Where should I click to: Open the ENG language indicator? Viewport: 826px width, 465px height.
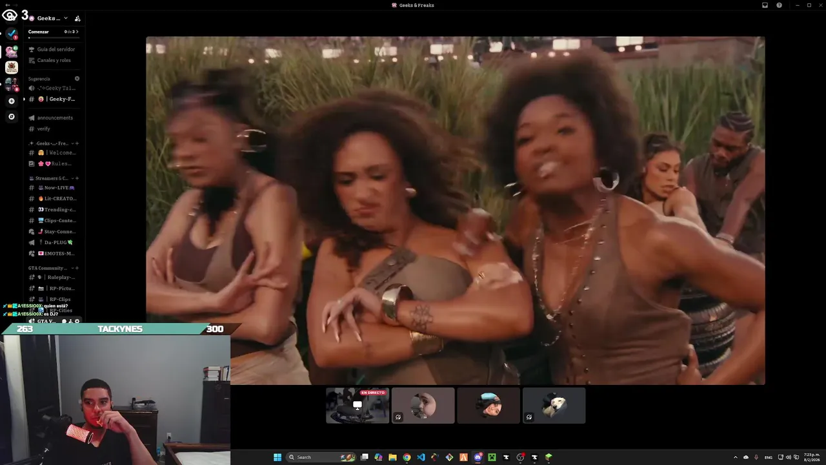point(768,457)
